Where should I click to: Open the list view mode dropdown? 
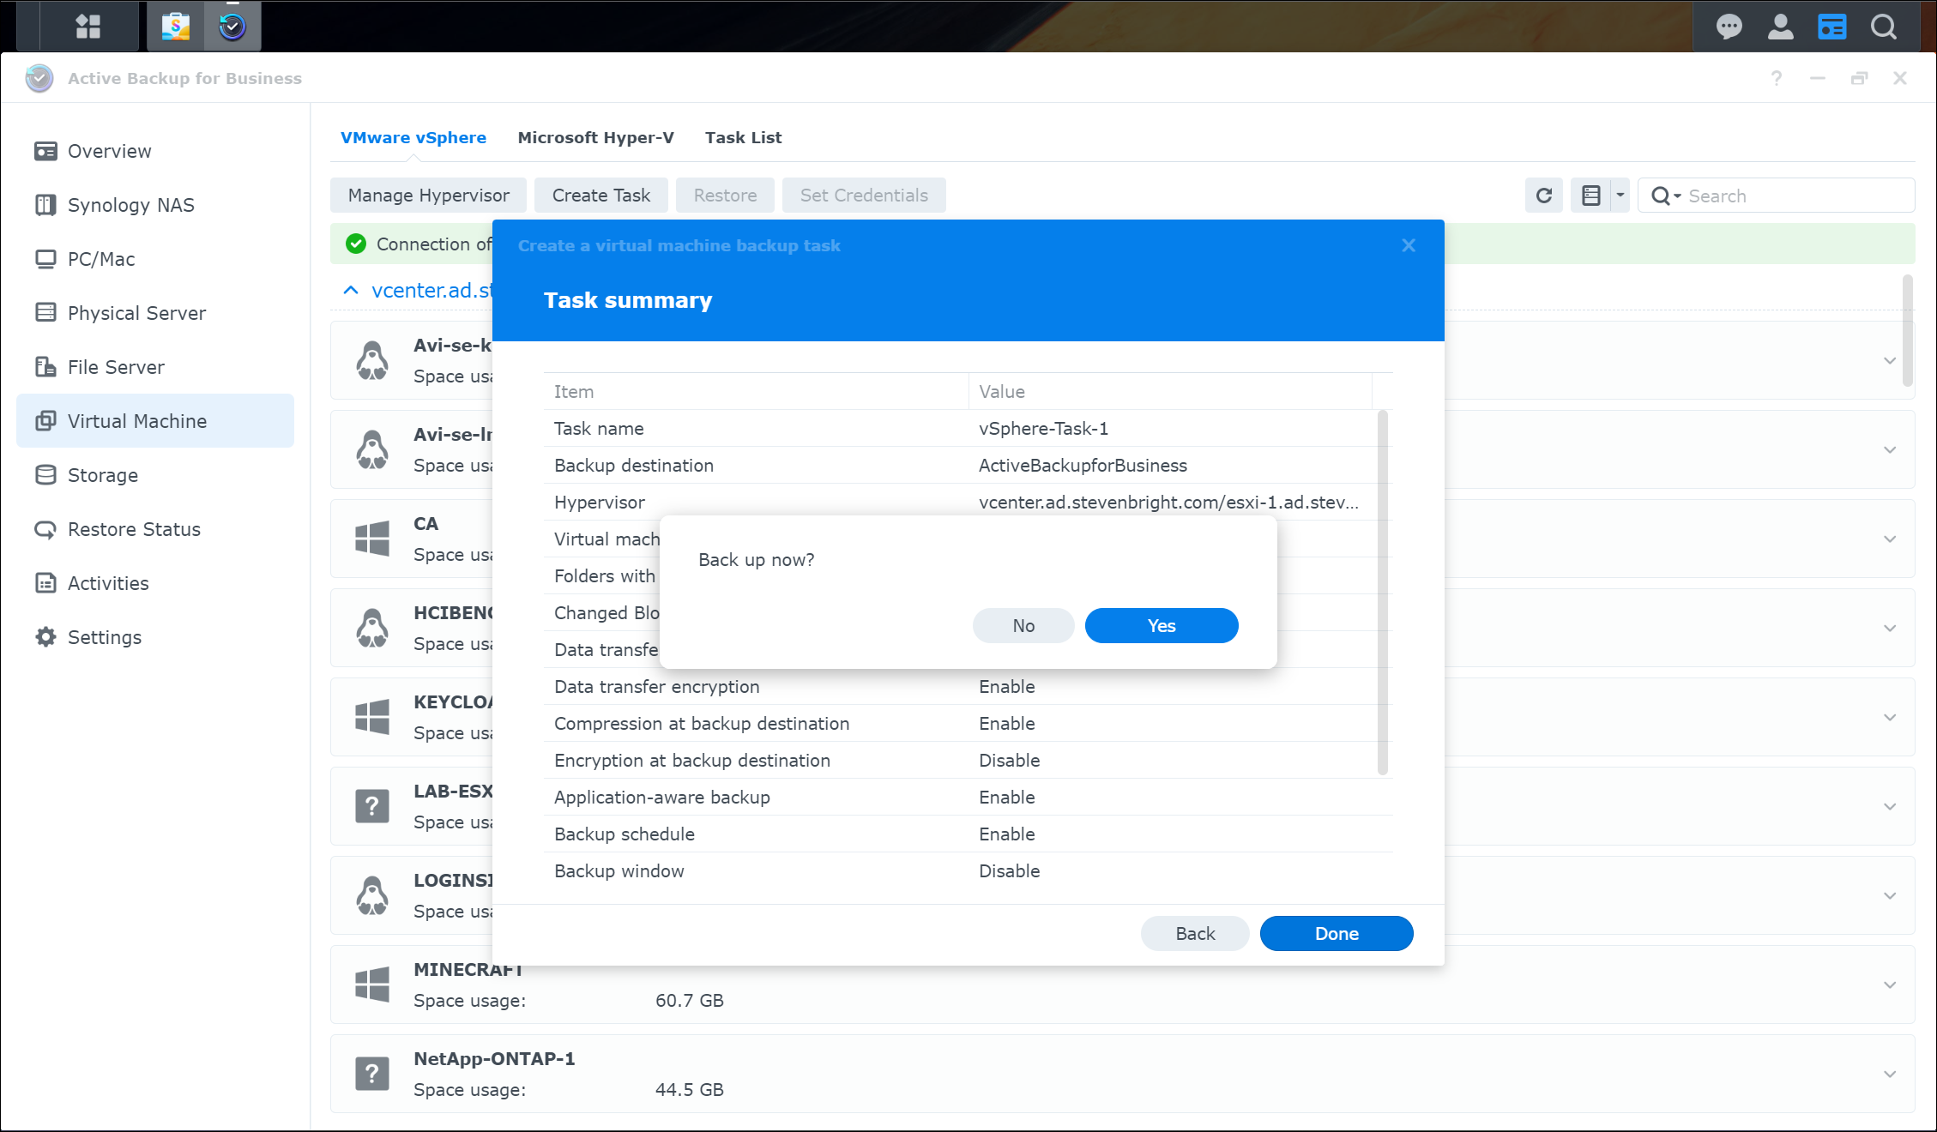(1620, 196)
